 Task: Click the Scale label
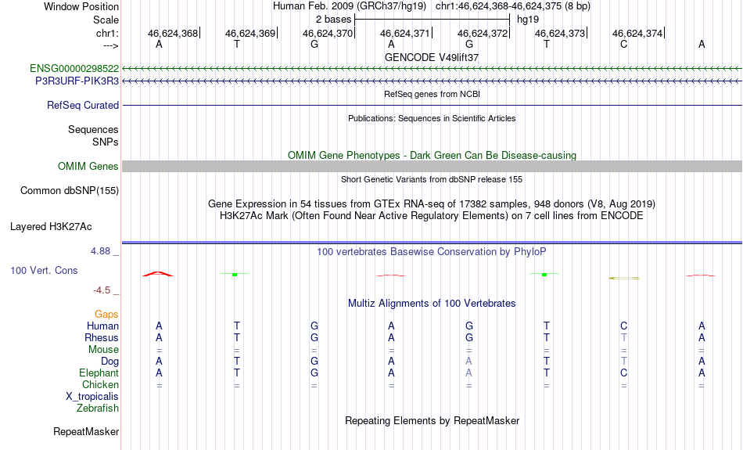coord(106,20)
